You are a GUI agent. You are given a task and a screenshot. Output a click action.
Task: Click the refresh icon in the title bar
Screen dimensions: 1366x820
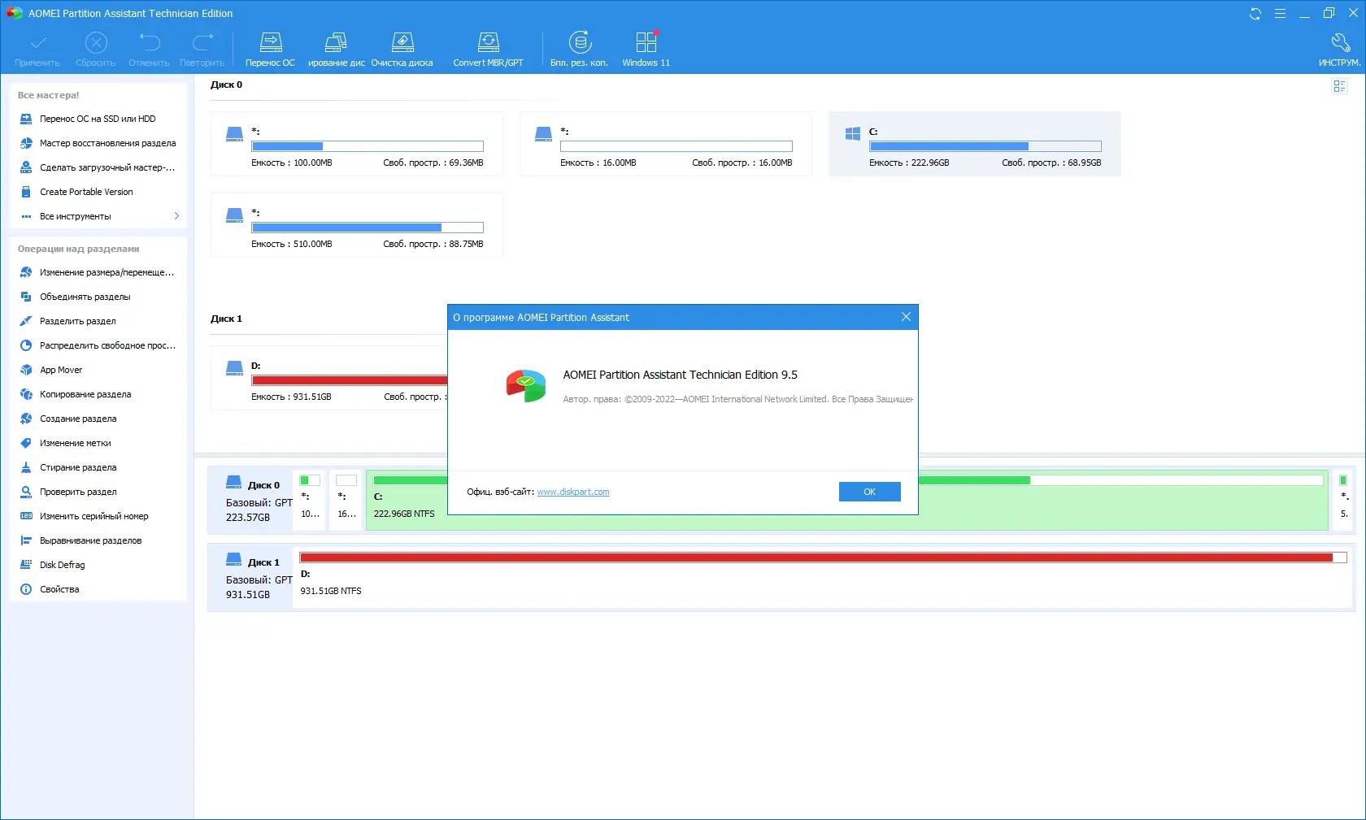click(1255, 13)
